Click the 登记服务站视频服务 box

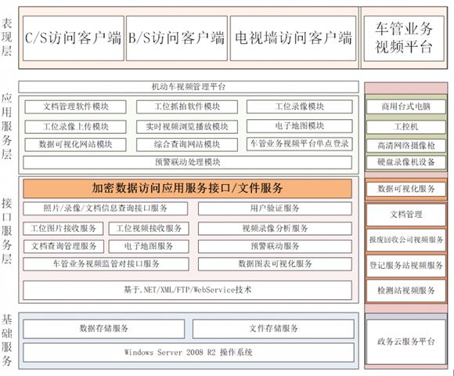pos(406,266)
